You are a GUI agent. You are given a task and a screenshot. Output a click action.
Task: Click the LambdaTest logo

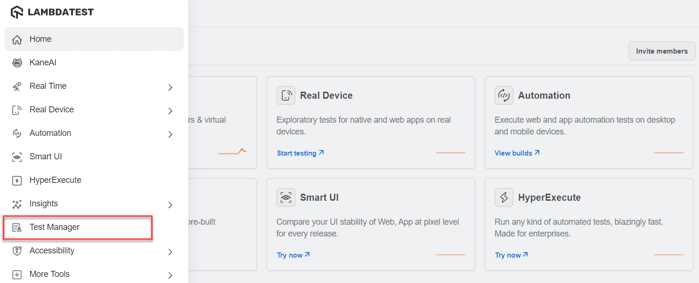pyautogui.click(x=52, y=11)
